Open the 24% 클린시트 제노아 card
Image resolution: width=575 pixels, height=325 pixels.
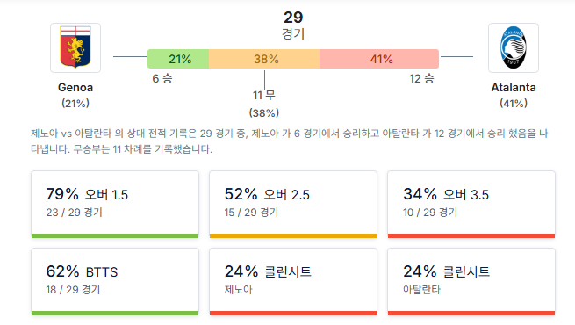coord(293,282)
